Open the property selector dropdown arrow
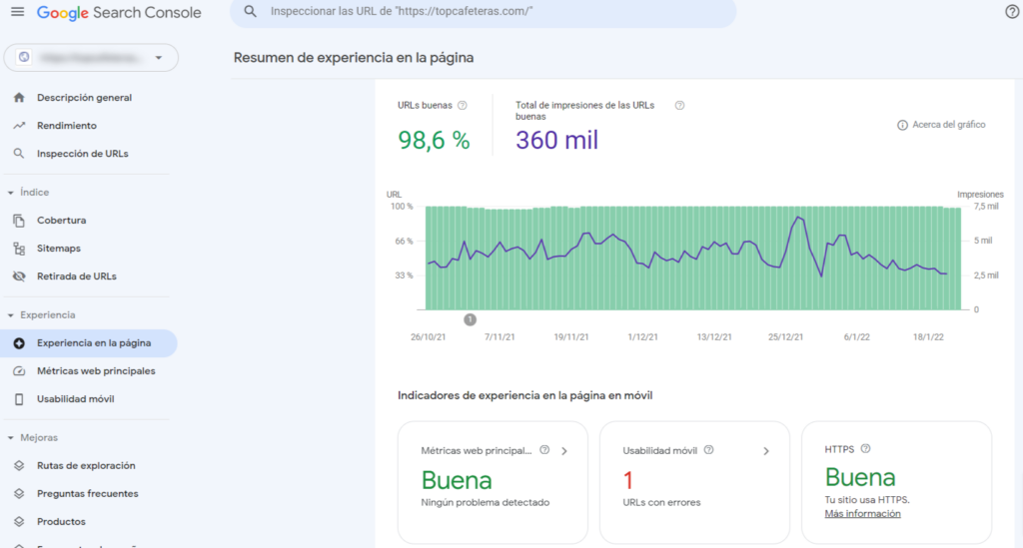The height and width of the screenshot is (548, 1023). coord(159,58)
